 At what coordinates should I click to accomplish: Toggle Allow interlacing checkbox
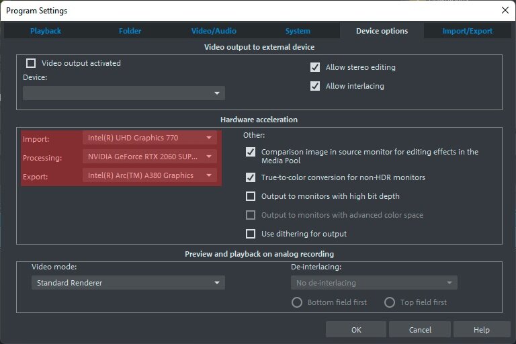click(x=315, y=86)
